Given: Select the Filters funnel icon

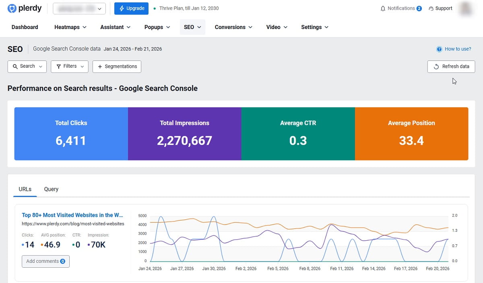Looking at the screenshot, I should pyautogui.click(x=59, y=66).
